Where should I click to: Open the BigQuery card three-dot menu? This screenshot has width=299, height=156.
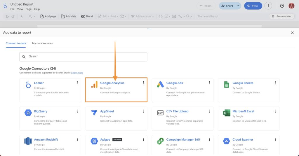77,111
